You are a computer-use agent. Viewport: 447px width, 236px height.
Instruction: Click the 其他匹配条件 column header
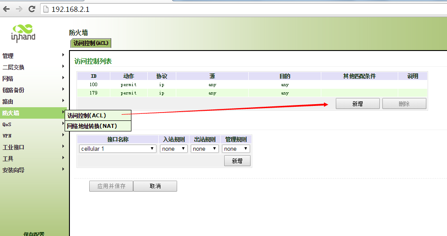pyautogui.click(x=360, y=76)
